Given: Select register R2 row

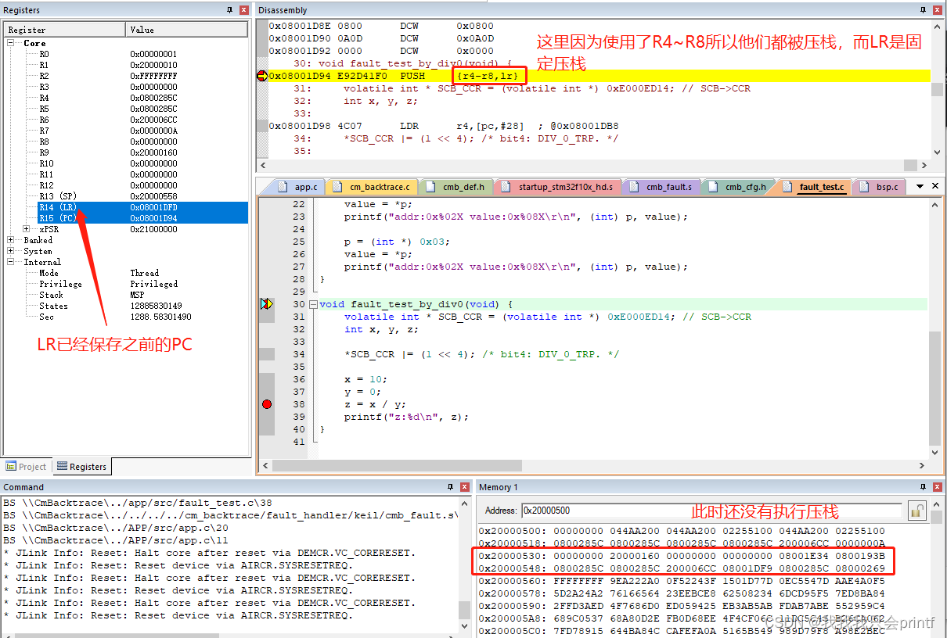Looking at the screenshot, I should tap(125, 76).
